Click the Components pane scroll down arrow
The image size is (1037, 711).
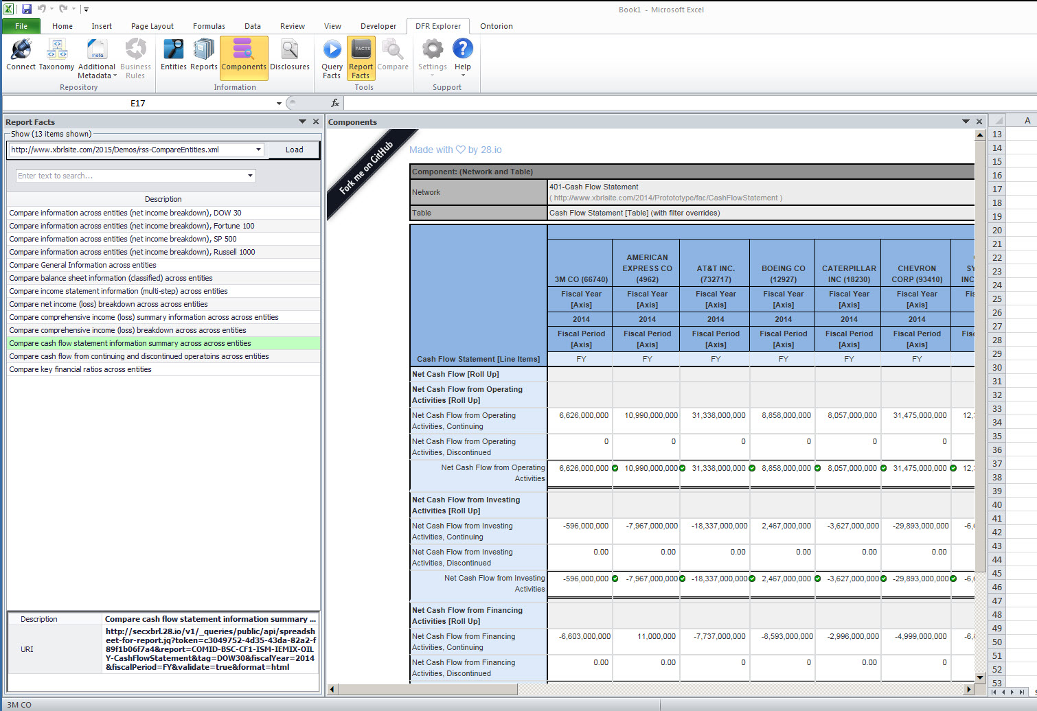(x=980, y=677)
